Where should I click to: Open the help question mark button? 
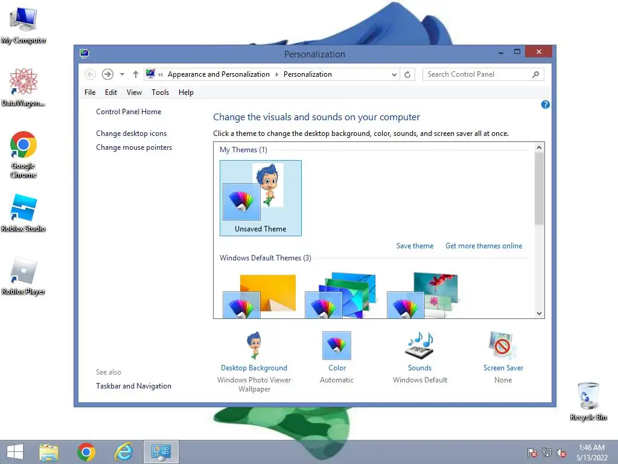click(546, 105)
